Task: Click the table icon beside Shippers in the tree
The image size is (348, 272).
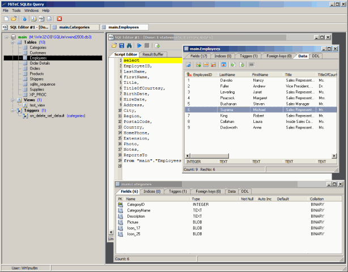Action: pos(26,79)
